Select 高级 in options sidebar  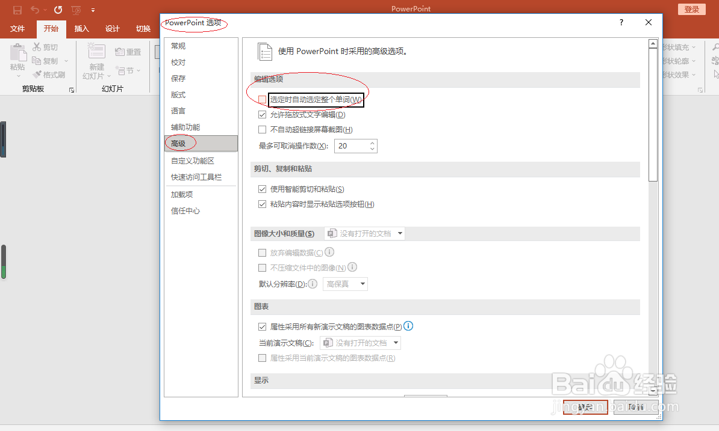coord(201,143)
